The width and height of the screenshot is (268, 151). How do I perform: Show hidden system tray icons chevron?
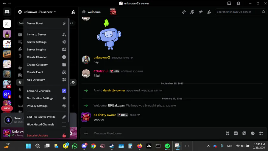pyautogui.click(x=208, y=146)
